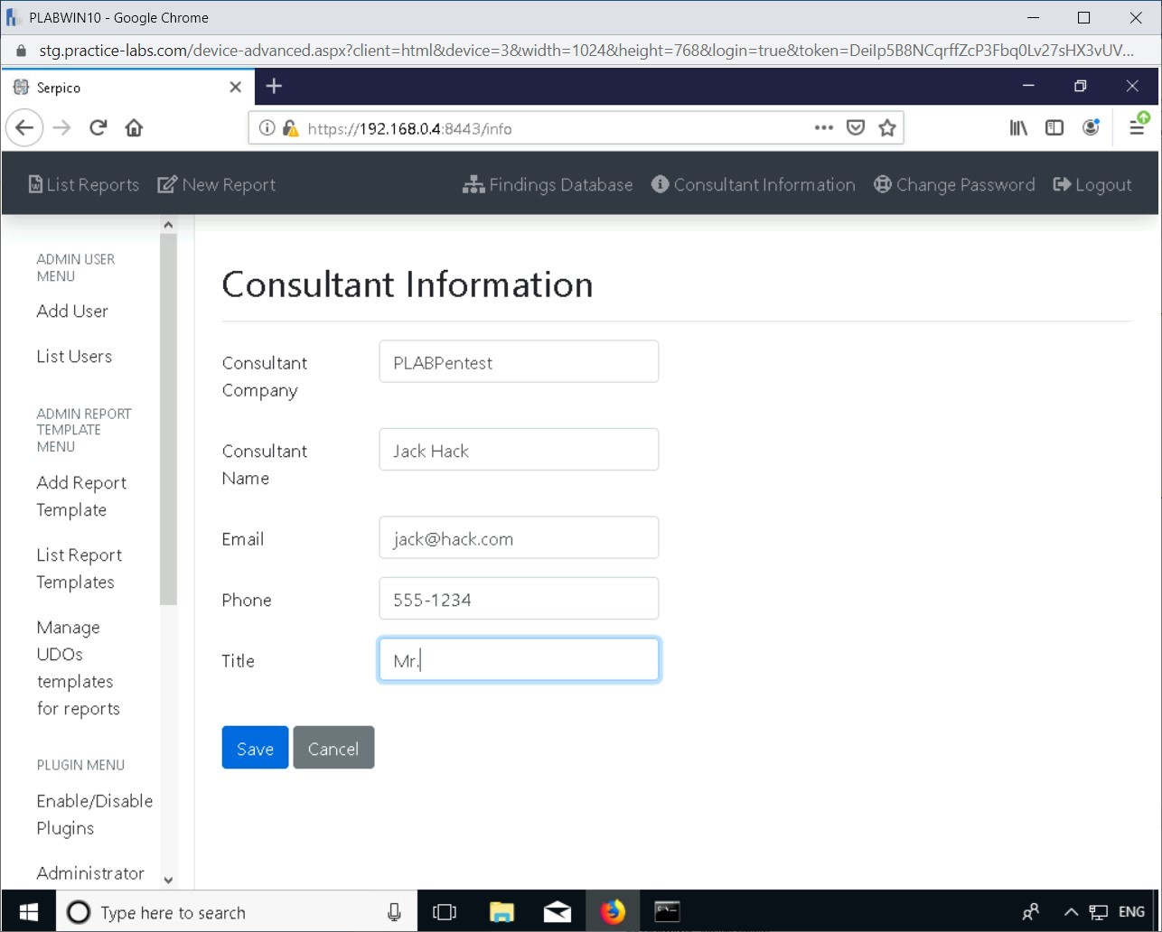
Task: Click the Consultant Name input field
Action: pos(519,450)
